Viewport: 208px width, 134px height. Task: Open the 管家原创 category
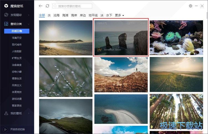pos(17,106)
